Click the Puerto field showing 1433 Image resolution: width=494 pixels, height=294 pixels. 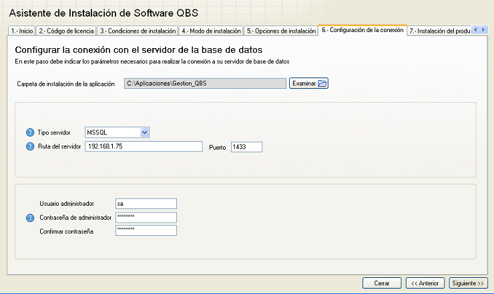tap(246, 147)
